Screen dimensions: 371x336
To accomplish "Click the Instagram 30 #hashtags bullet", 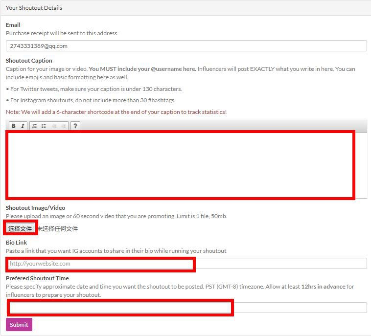I will [91, 100].
